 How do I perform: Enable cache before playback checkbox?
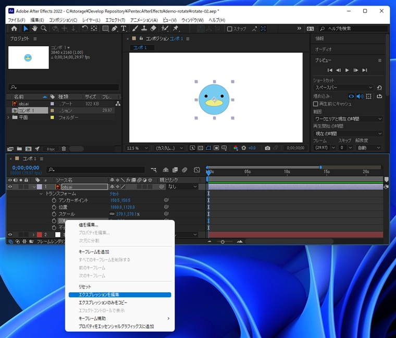315,104
